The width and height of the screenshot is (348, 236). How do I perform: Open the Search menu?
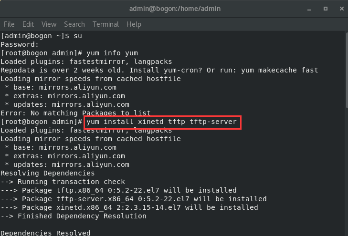(74, 24)
